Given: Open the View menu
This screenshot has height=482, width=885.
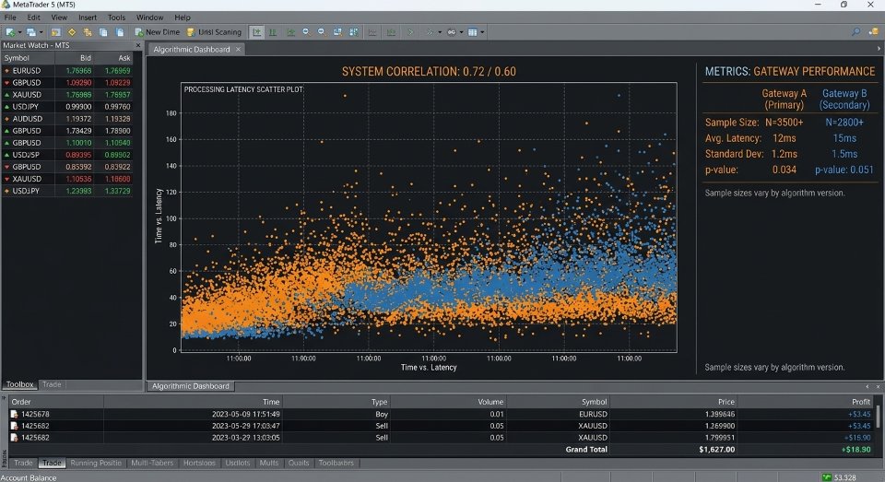Looking at the screenshot, I should pyautogui.click(x=59, y=18).
